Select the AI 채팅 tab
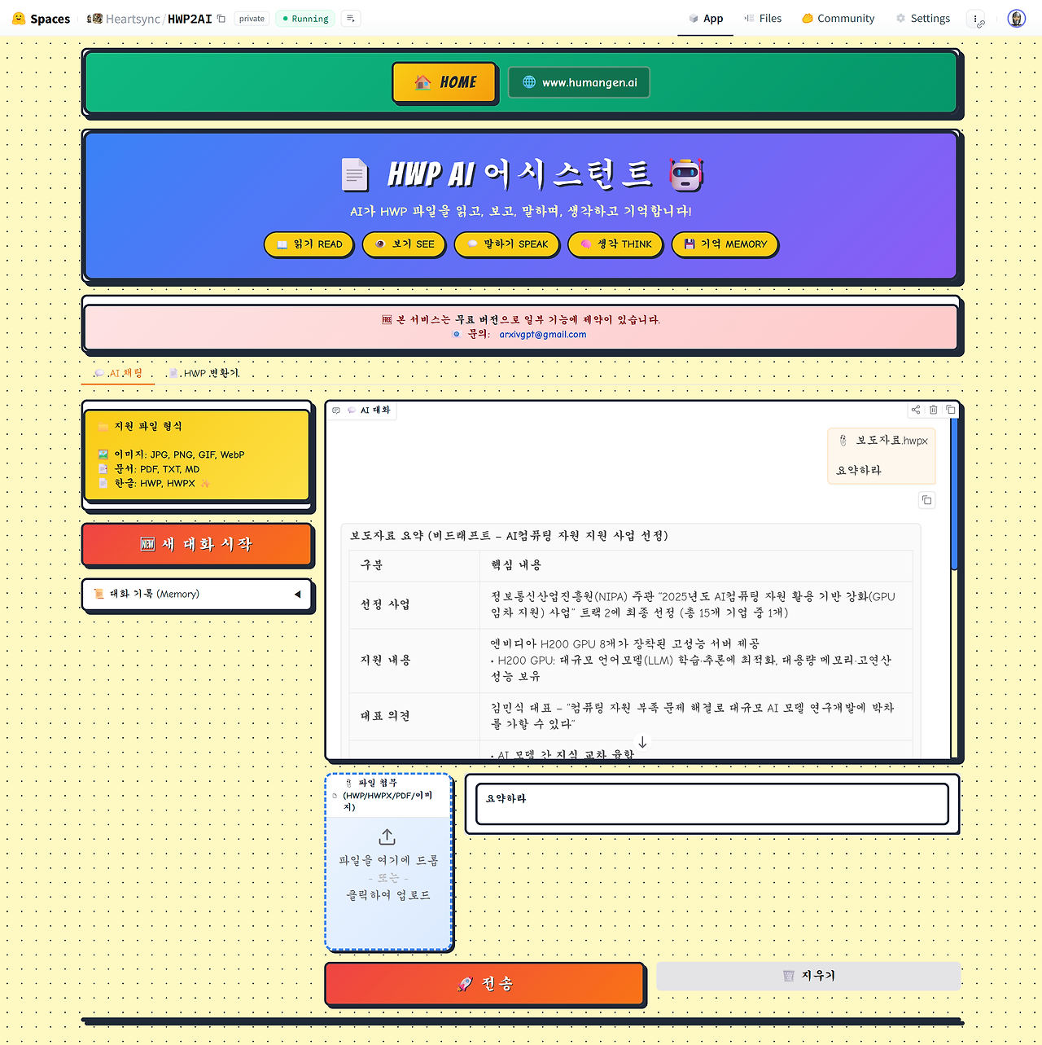 pos(118,373)
